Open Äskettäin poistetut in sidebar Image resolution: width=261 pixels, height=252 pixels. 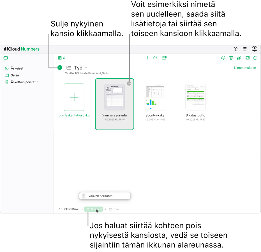coord(22,82)
